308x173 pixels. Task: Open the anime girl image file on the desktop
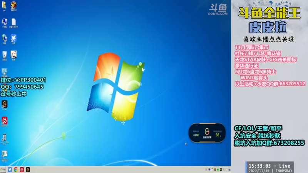13,55
